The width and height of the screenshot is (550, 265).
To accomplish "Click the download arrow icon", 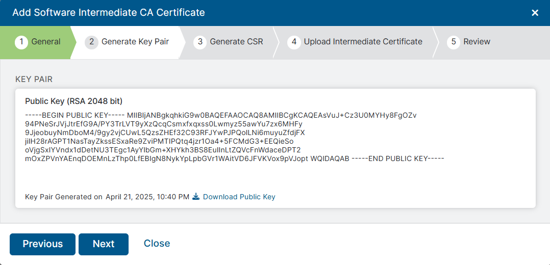I will click(196, 197).
